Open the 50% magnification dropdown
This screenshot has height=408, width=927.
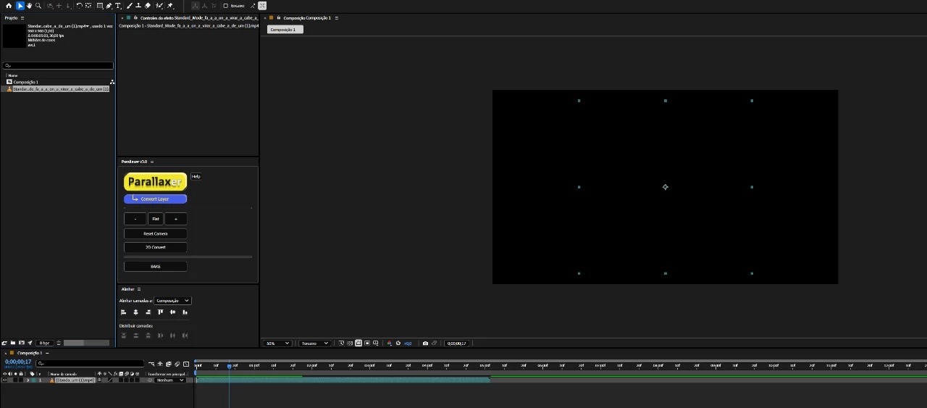point(277,344)
